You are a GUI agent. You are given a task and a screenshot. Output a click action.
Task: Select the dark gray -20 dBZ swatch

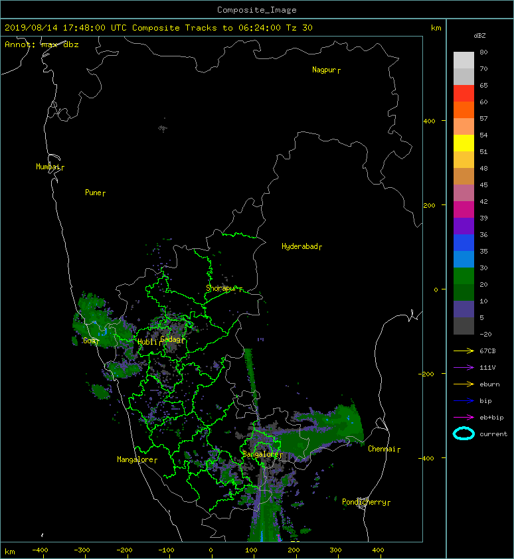point(464,326)
